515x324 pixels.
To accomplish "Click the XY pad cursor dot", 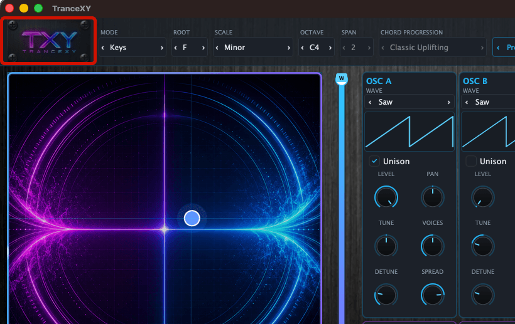I will click(192, 219).
